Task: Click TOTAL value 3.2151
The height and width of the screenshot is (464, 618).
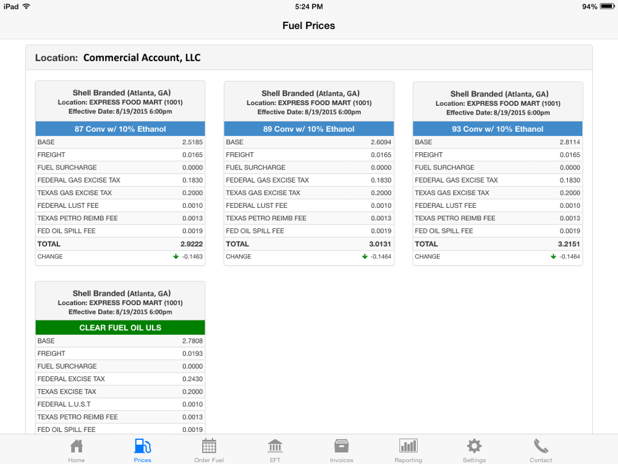Action: [x=569, y=244]
